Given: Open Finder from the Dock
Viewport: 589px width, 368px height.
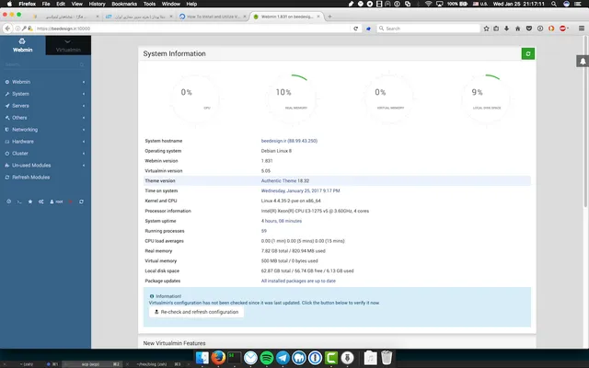Looking at the screenshot, I should pyautogui.click(x=202, y=358).
